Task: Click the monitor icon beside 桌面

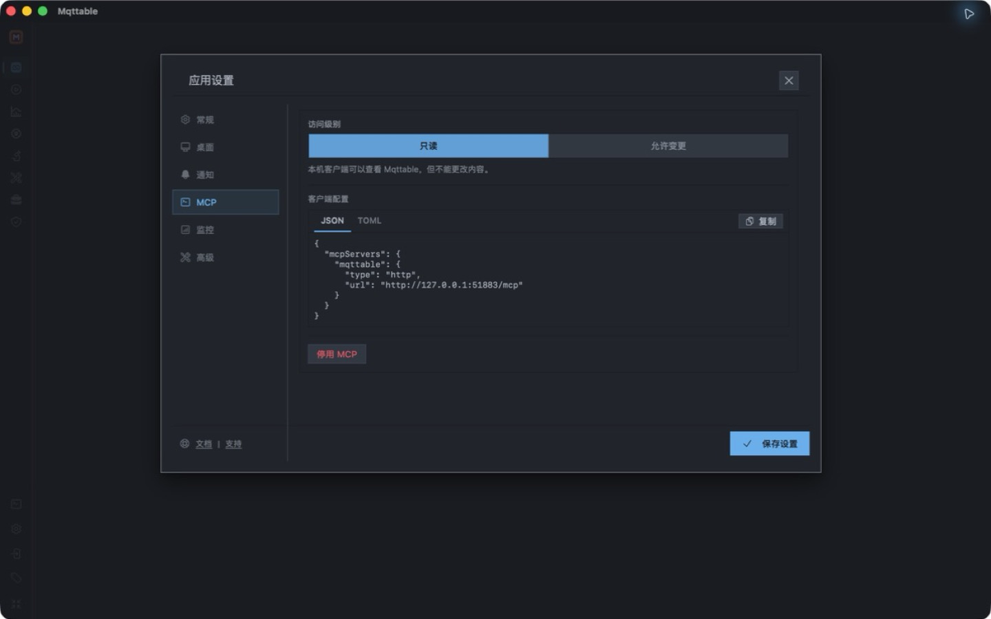Action: (x=185, y=147)
